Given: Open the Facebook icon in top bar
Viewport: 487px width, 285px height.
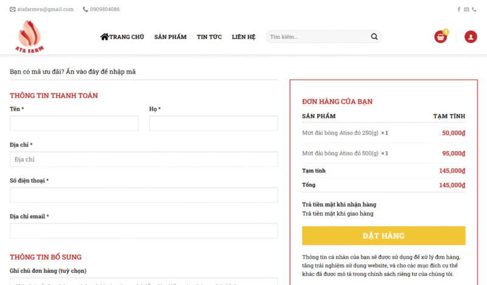Looking at the screenshot, I should click(x=459, y=9).
